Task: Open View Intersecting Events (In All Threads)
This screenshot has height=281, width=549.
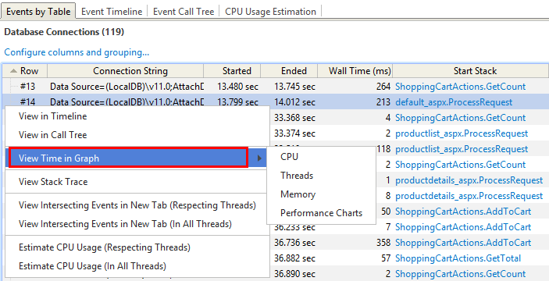Action: [x=125, y=224]
